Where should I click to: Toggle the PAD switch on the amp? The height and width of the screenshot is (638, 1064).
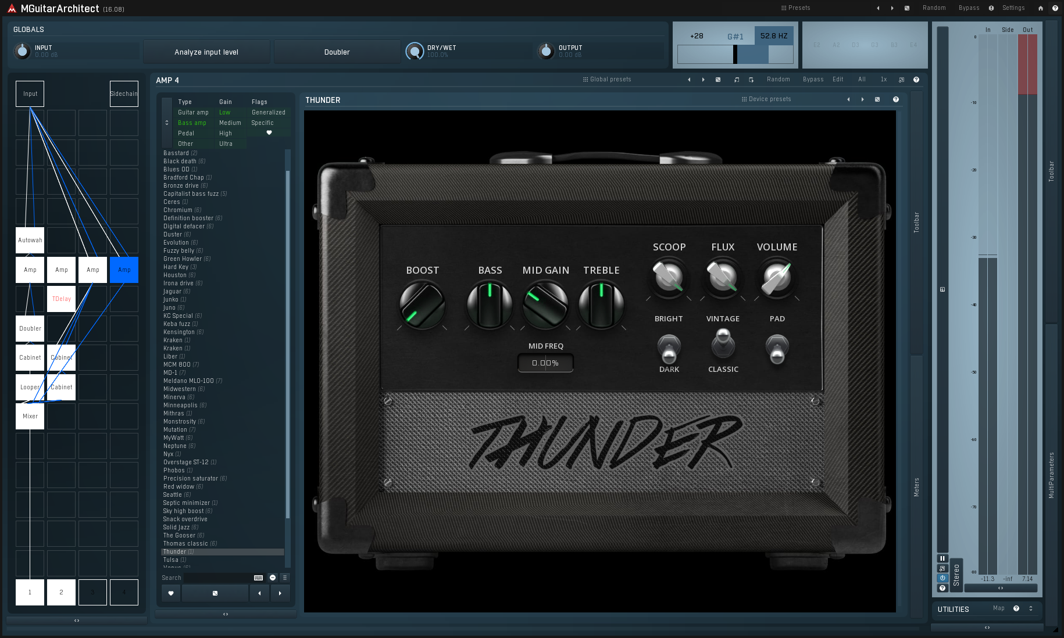click(x=777, y=349)
